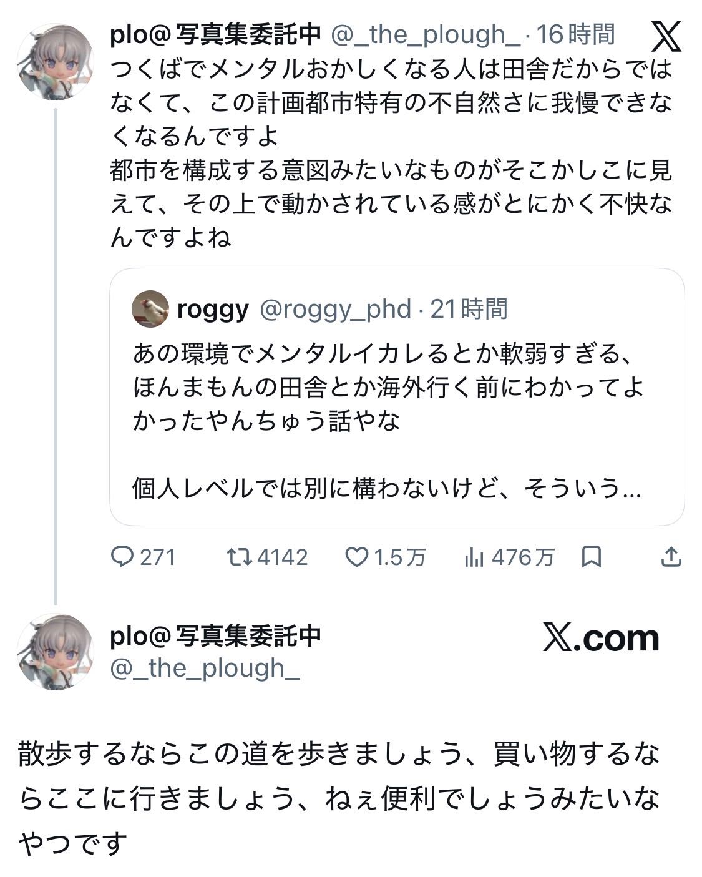Open plo's avatar on reply post
Image resolution: width=702 pixels, height=877 pixels.
point(55,651)
